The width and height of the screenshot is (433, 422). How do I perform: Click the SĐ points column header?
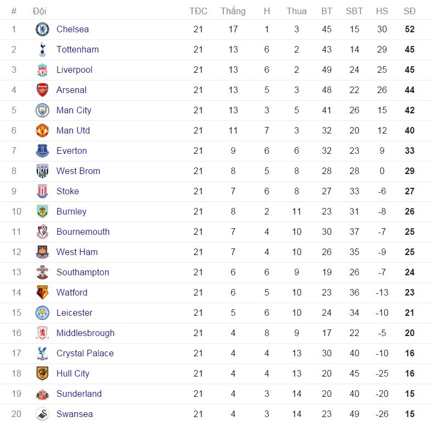pos(409,11)
